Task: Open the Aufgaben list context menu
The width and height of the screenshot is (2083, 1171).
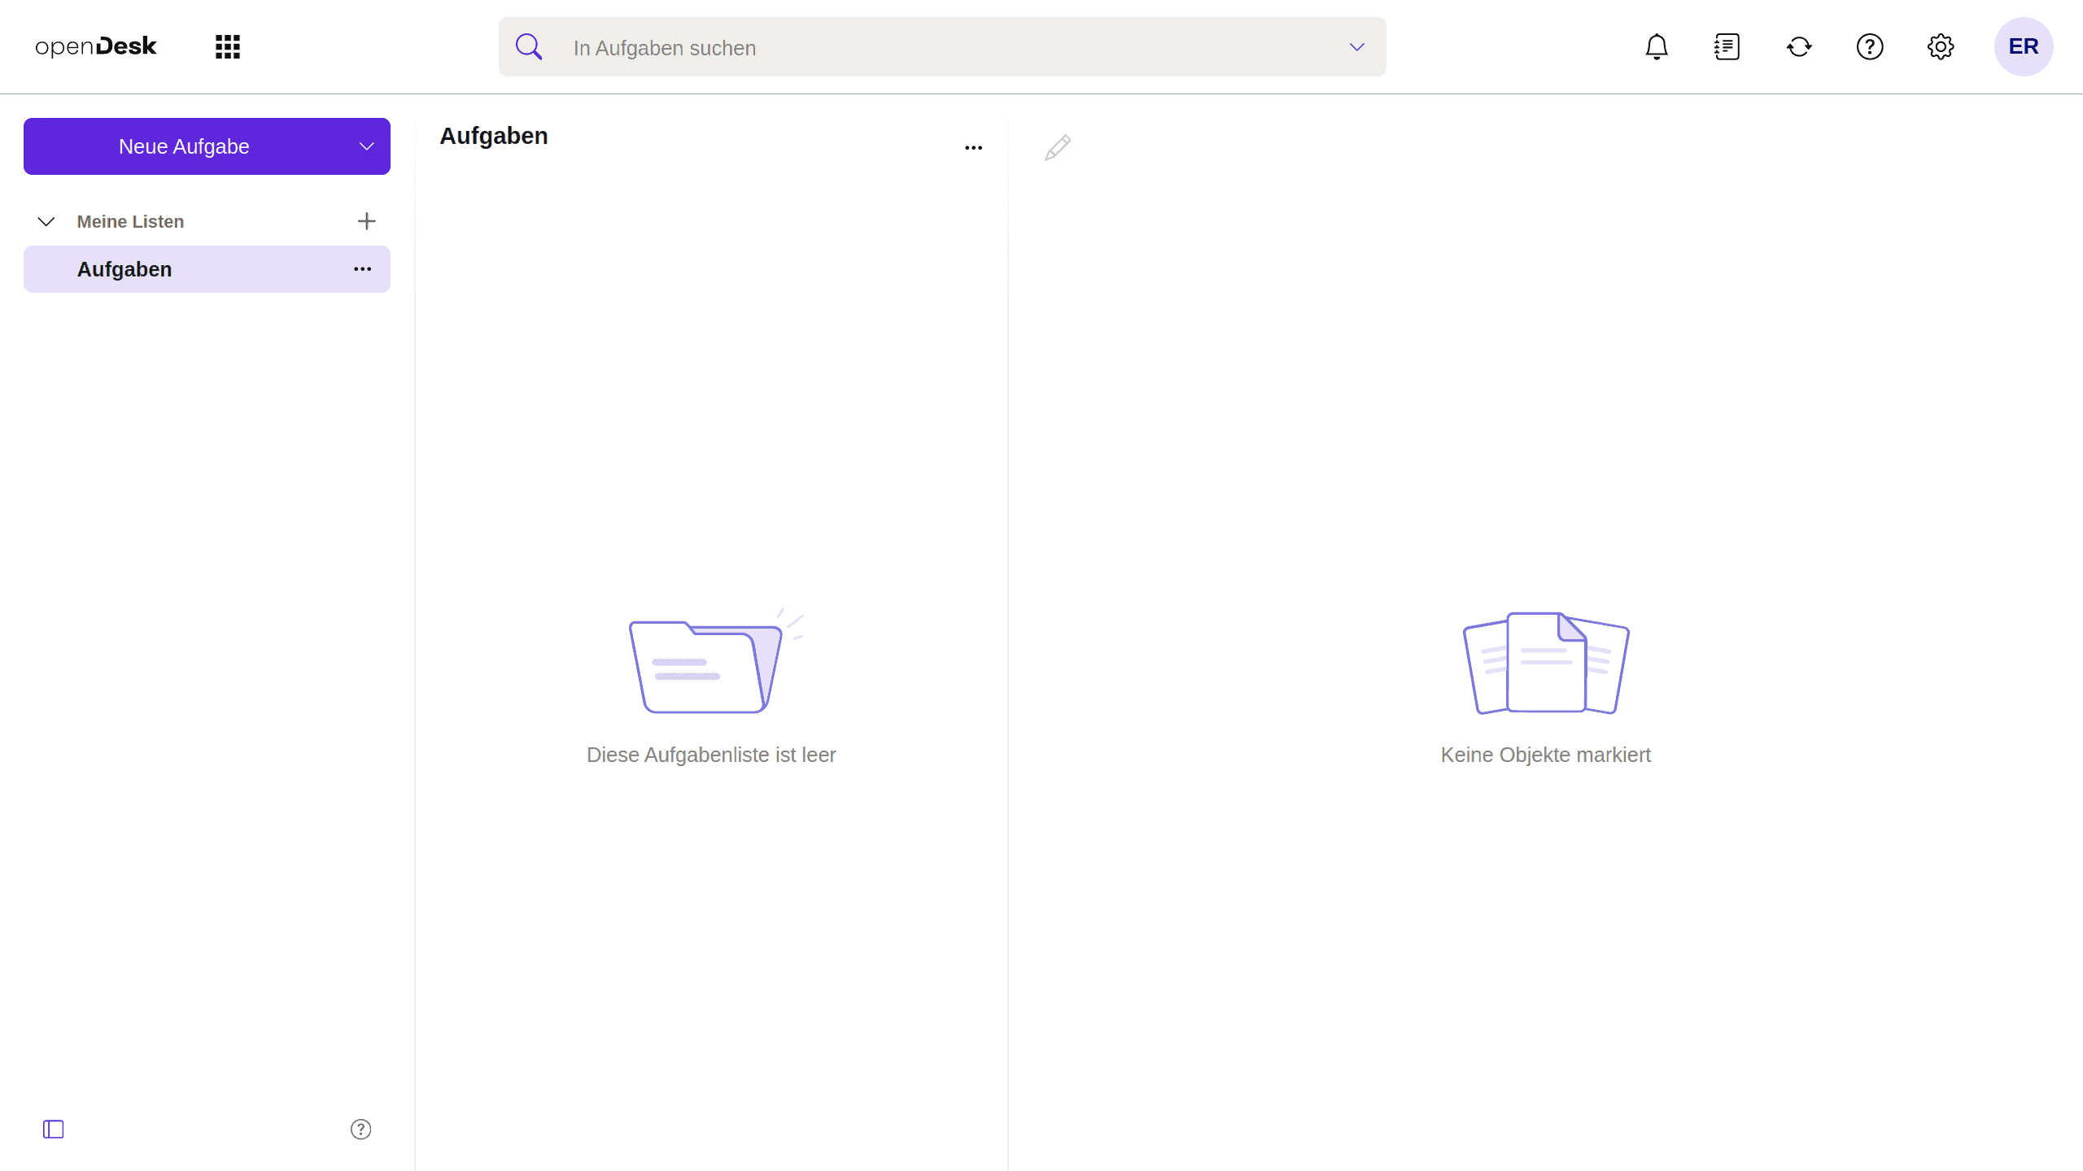Action: pos(362,269)
